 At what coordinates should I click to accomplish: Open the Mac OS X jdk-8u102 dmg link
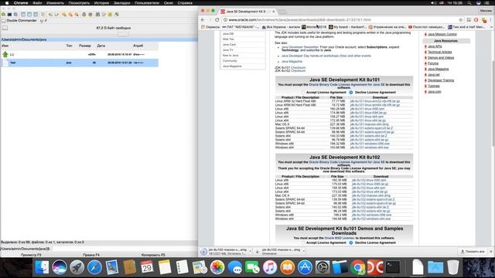tap(371, 195)
